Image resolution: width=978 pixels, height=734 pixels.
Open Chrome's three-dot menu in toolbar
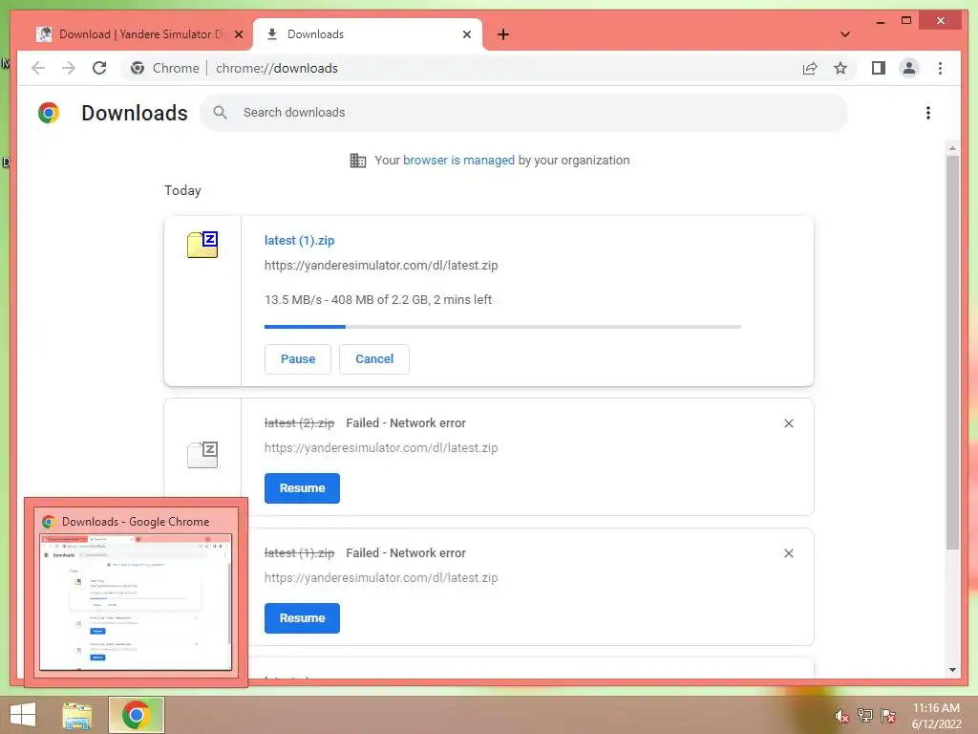click(940, 68)
